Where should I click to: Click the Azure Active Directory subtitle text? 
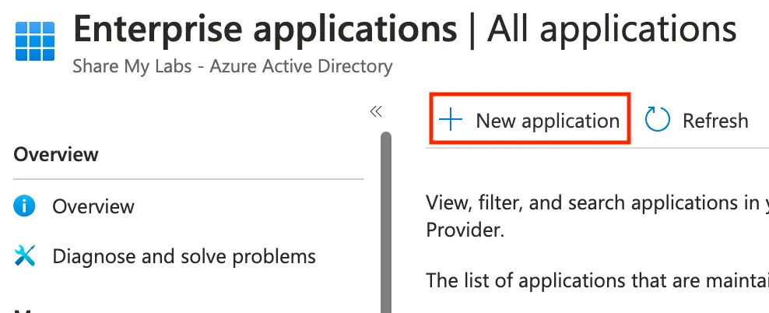coord(313,66)
